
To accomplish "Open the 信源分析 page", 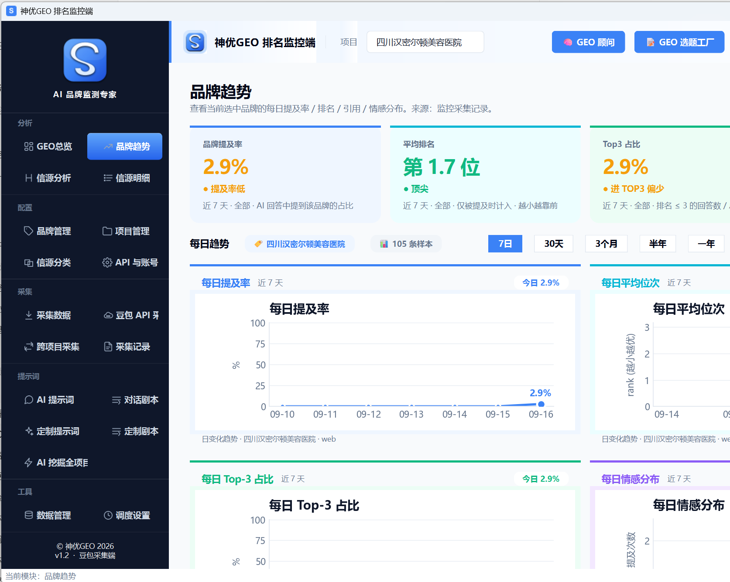I will tap(48, 178).
